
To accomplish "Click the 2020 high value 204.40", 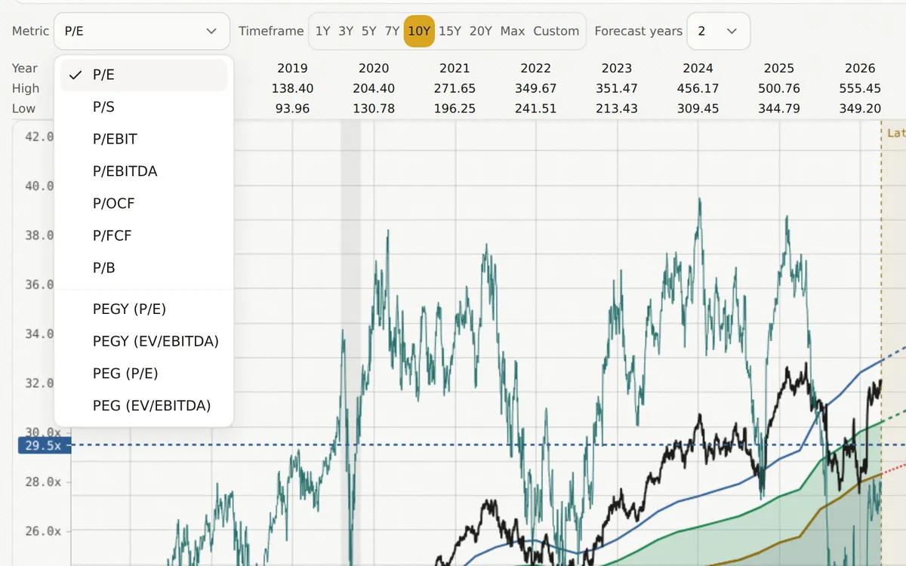I will click(x=374, y=88).
